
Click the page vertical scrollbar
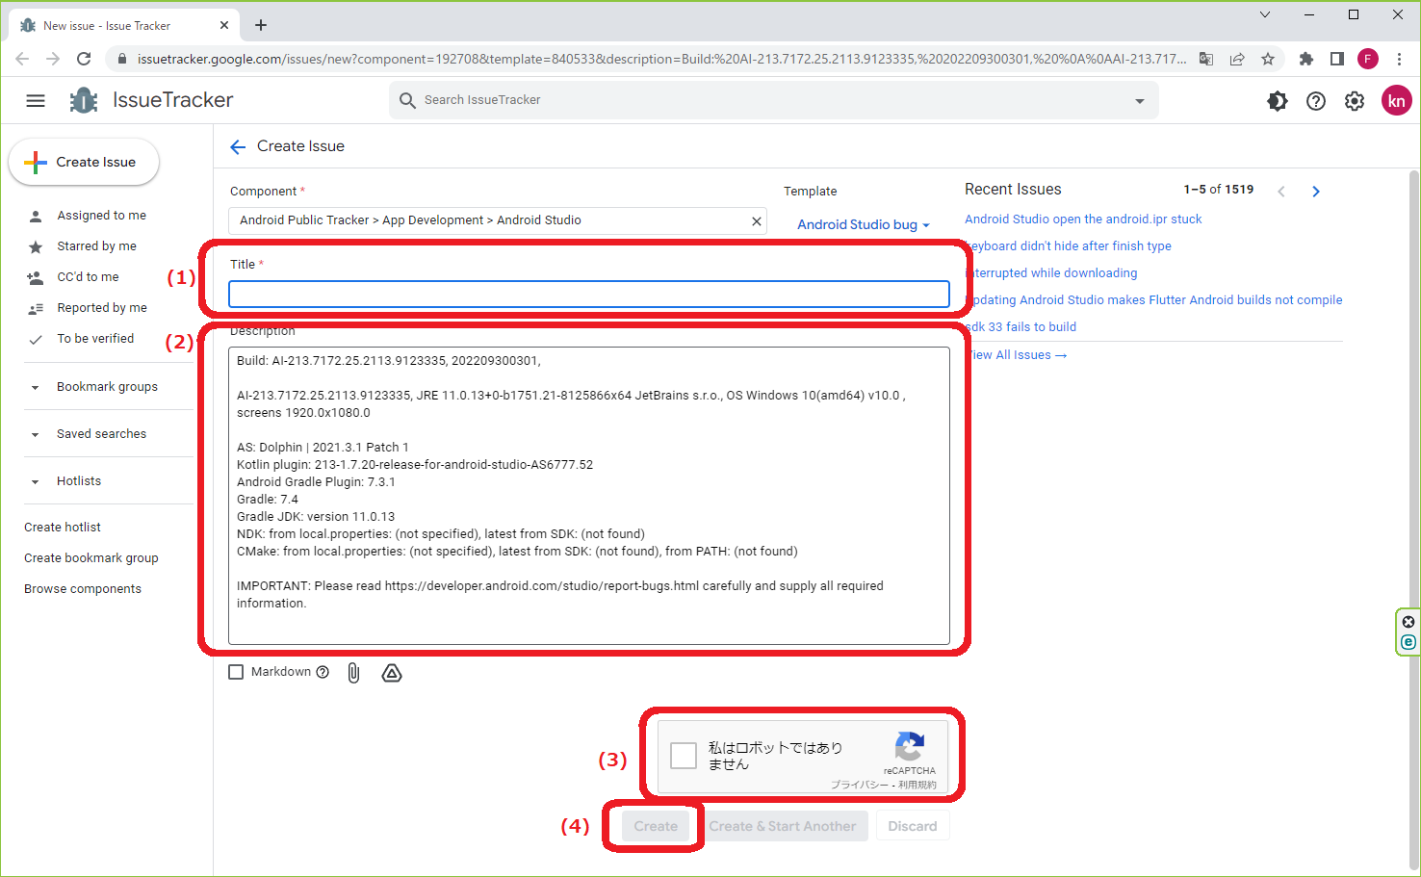pyautogui.click(x=1413, y=520)
